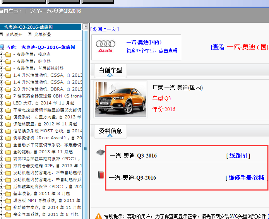This screenshot has width=269, height=219.
Task: Click the orange Audi Q3 car thumbnail
Action: click(x=120, y=99)
